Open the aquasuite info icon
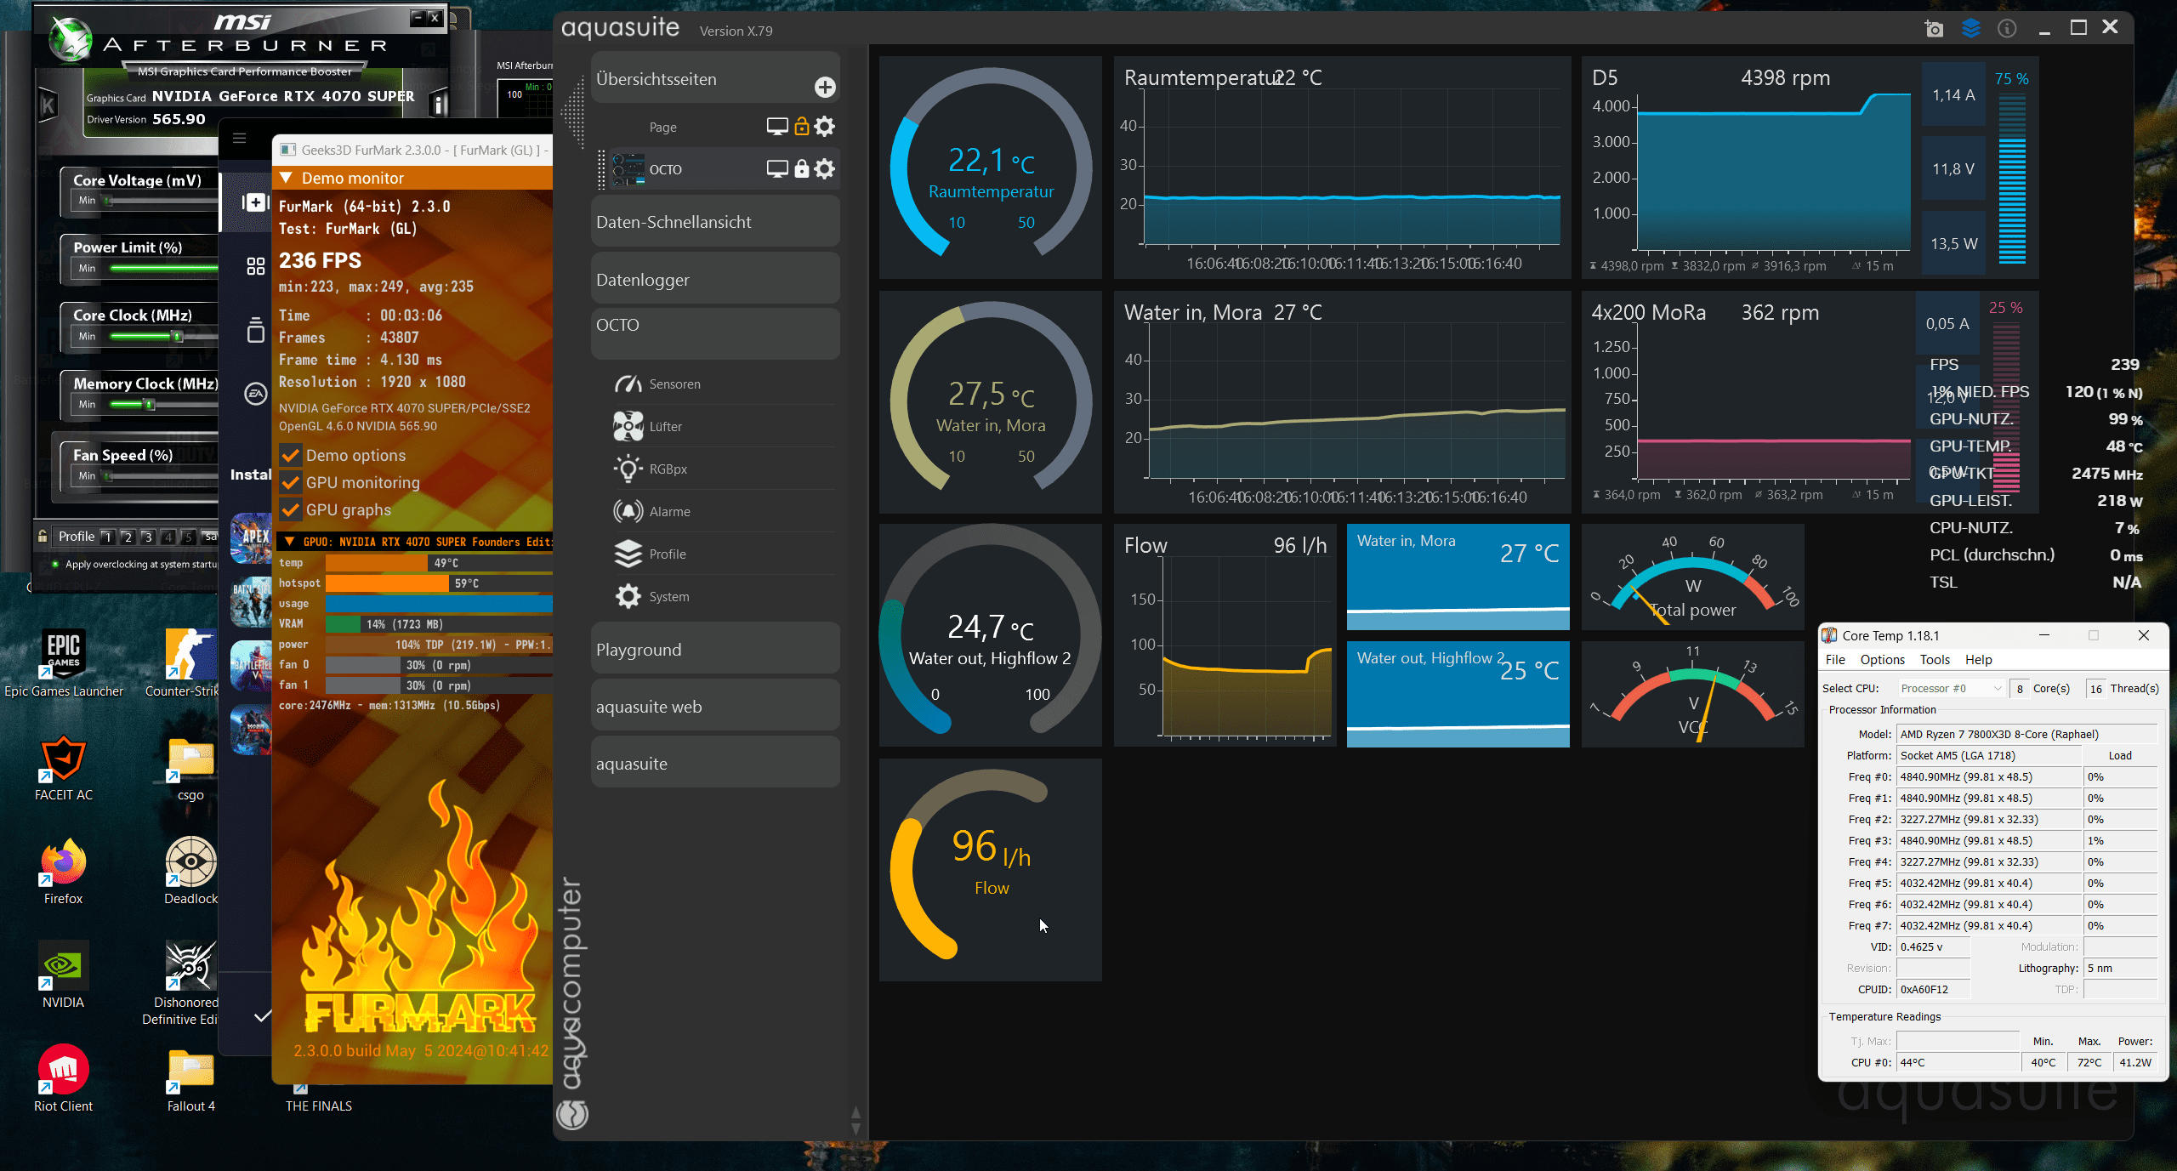 (2007, 29)
